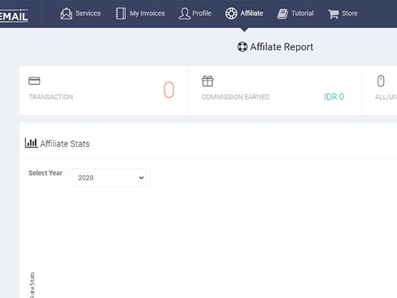Go to the My Invoices menu label

[147, 13]
